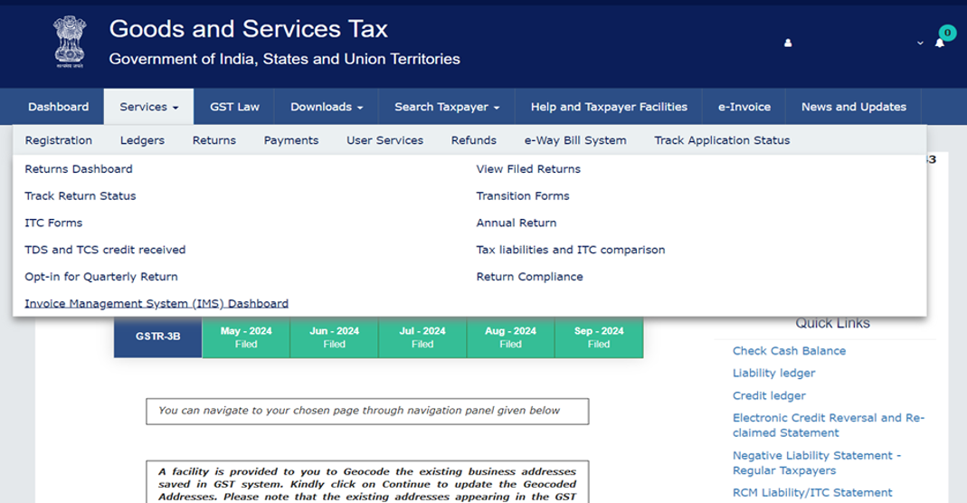Viewport: 967px width, 503px height.
Task: Click the Sep - 2024 Filed status tile
Action: (598, 337)
